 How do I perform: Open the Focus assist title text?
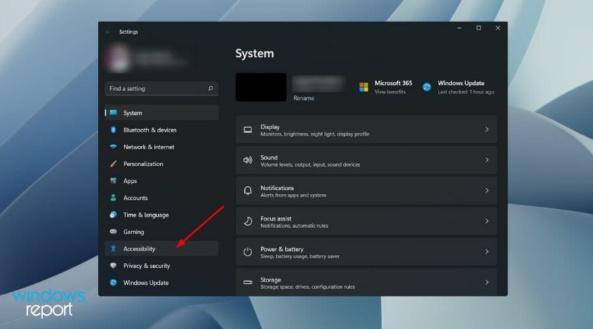pos(275,218)
